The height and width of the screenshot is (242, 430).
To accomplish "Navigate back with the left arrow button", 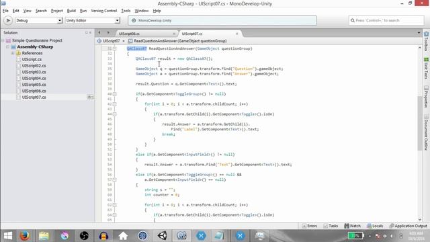I will pos(99,33).
